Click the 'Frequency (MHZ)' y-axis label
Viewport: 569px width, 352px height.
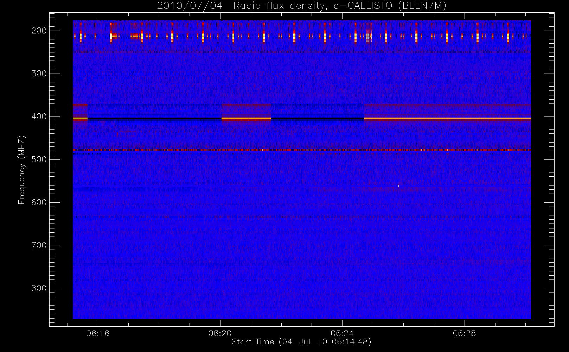pos(22,170)
